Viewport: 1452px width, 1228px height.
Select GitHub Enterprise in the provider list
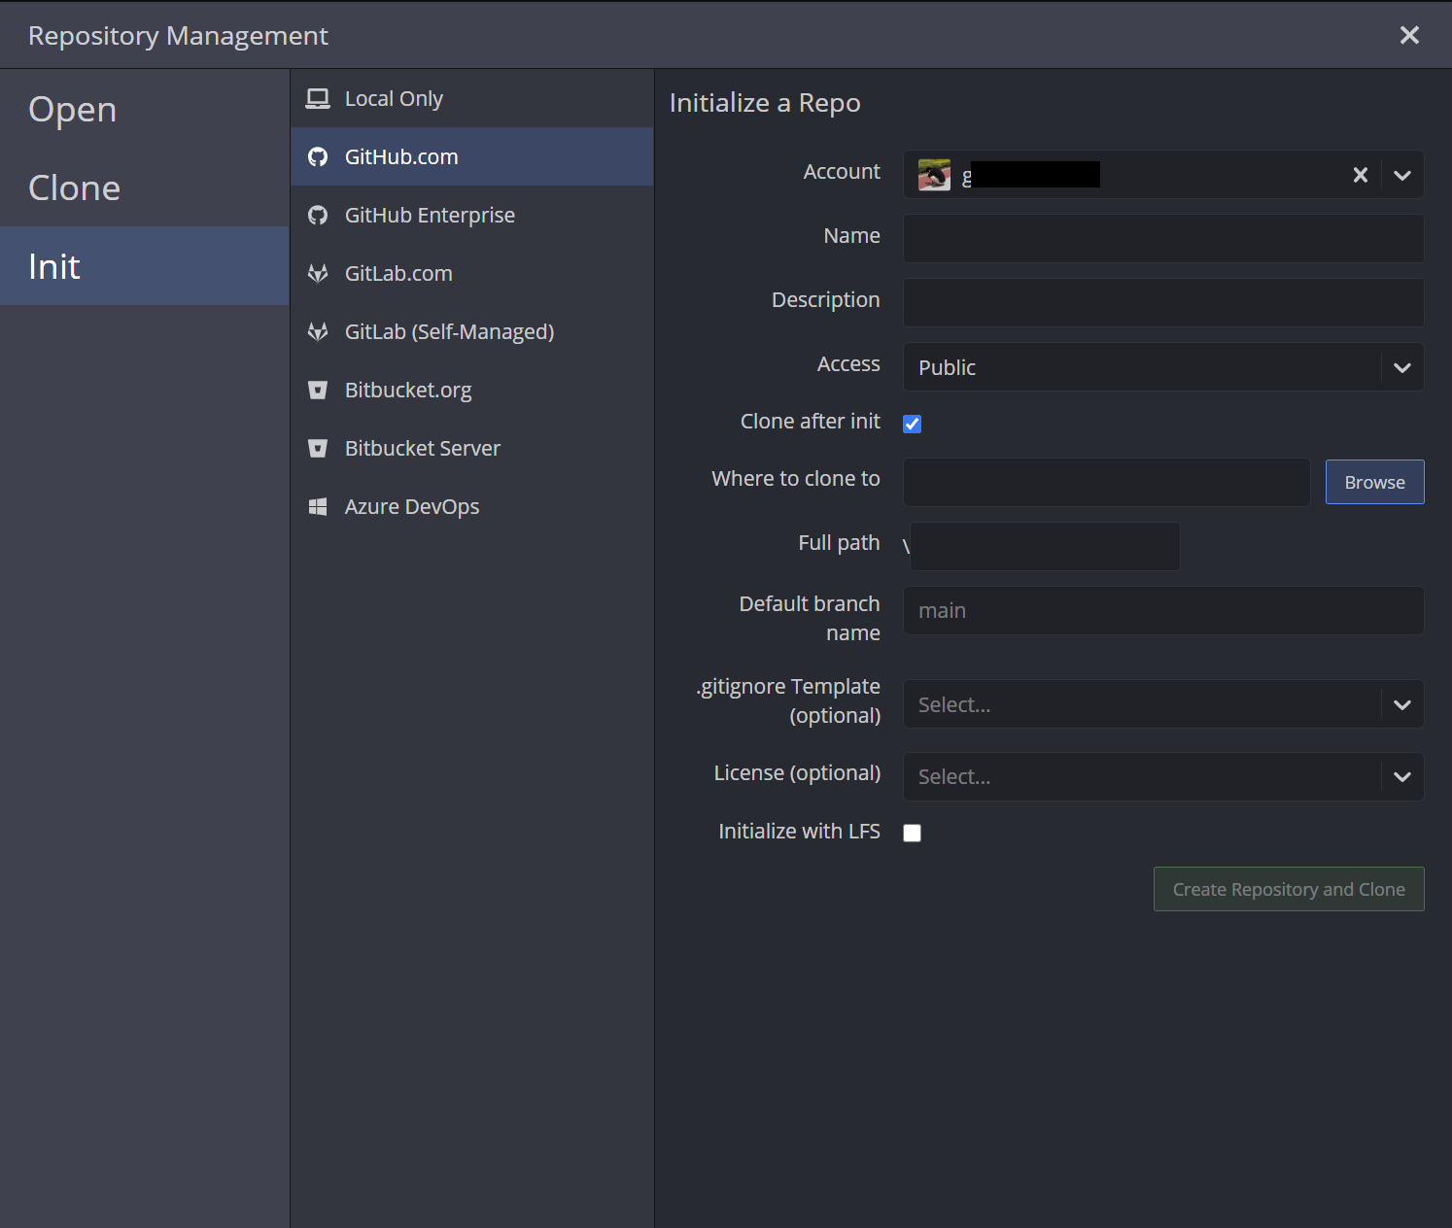[472, 215]
